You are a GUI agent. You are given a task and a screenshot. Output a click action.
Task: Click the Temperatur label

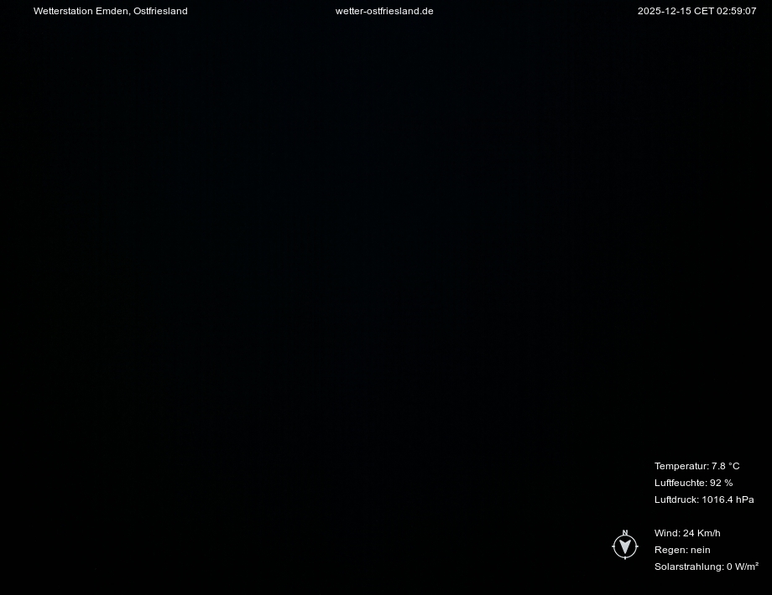pos(681,466)
